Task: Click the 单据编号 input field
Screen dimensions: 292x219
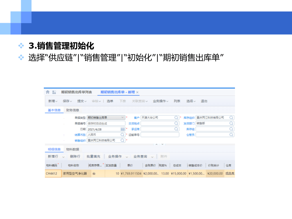Action: click(x=106, y=123)
